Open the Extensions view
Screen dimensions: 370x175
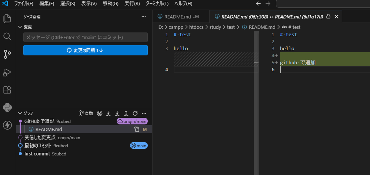(7, 90)
